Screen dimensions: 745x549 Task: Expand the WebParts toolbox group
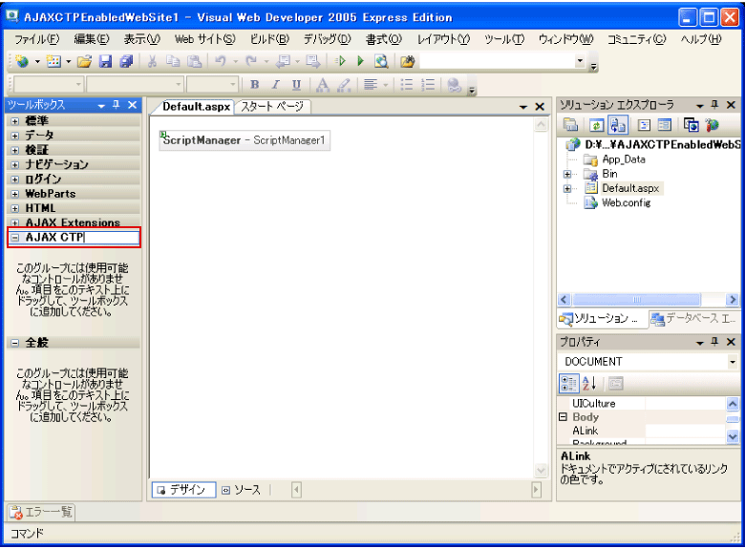click(x=14, y=194)
